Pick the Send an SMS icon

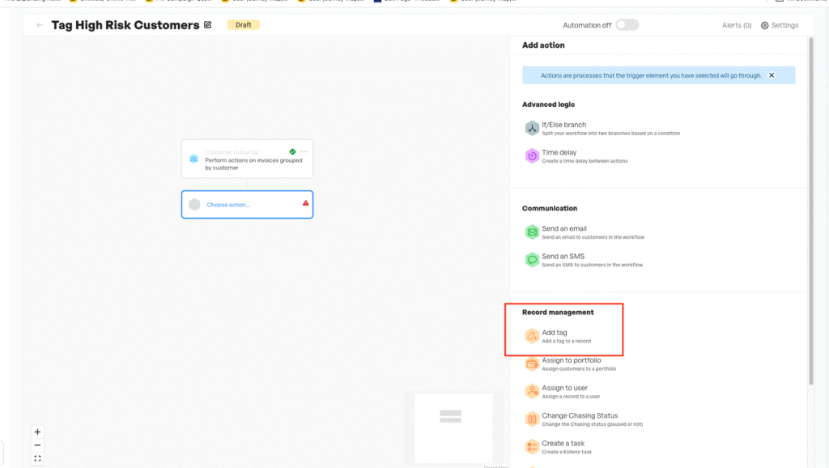[532, 260]
